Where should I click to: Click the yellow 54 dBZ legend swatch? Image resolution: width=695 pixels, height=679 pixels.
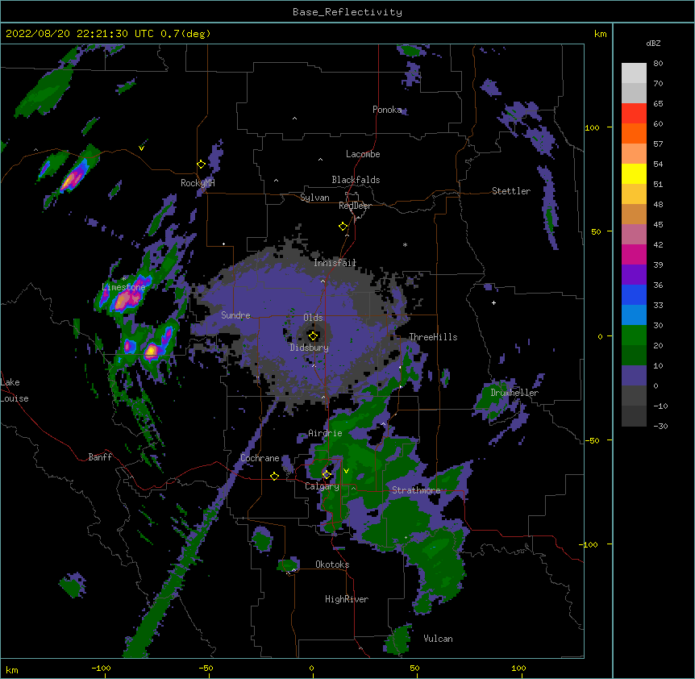point(634,173)
